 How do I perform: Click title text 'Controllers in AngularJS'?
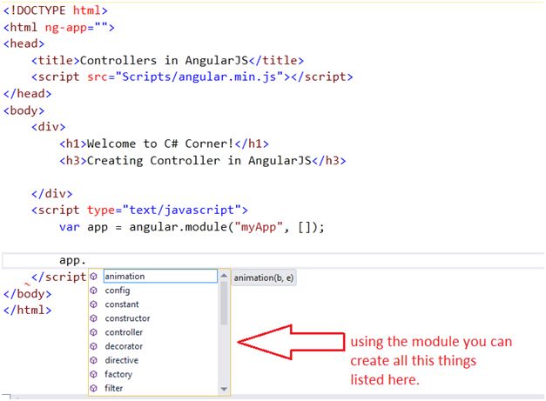click(164, 61)
